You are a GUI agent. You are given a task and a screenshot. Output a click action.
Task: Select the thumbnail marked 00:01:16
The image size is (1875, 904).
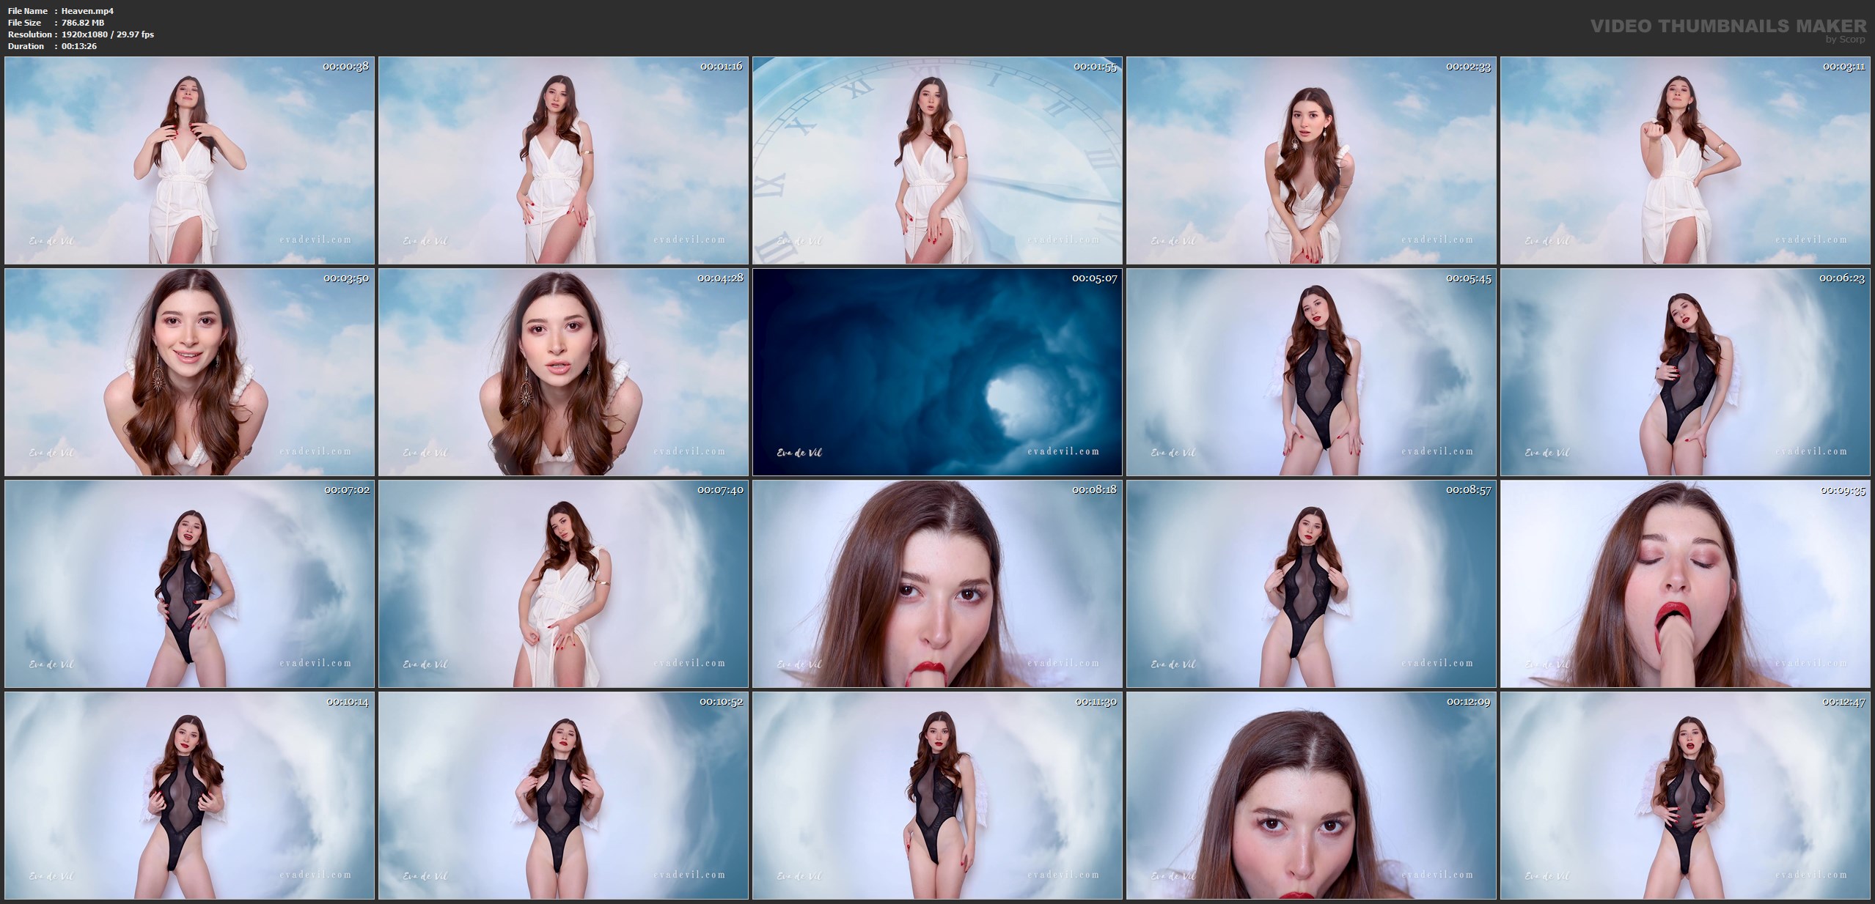pyautogui.click(x=563, y=160)
